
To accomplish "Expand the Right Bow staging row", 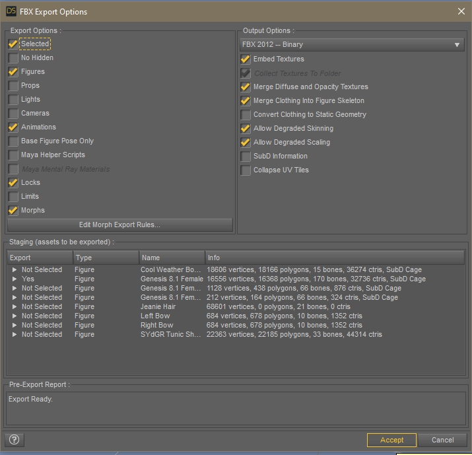I will pos(14,325).
